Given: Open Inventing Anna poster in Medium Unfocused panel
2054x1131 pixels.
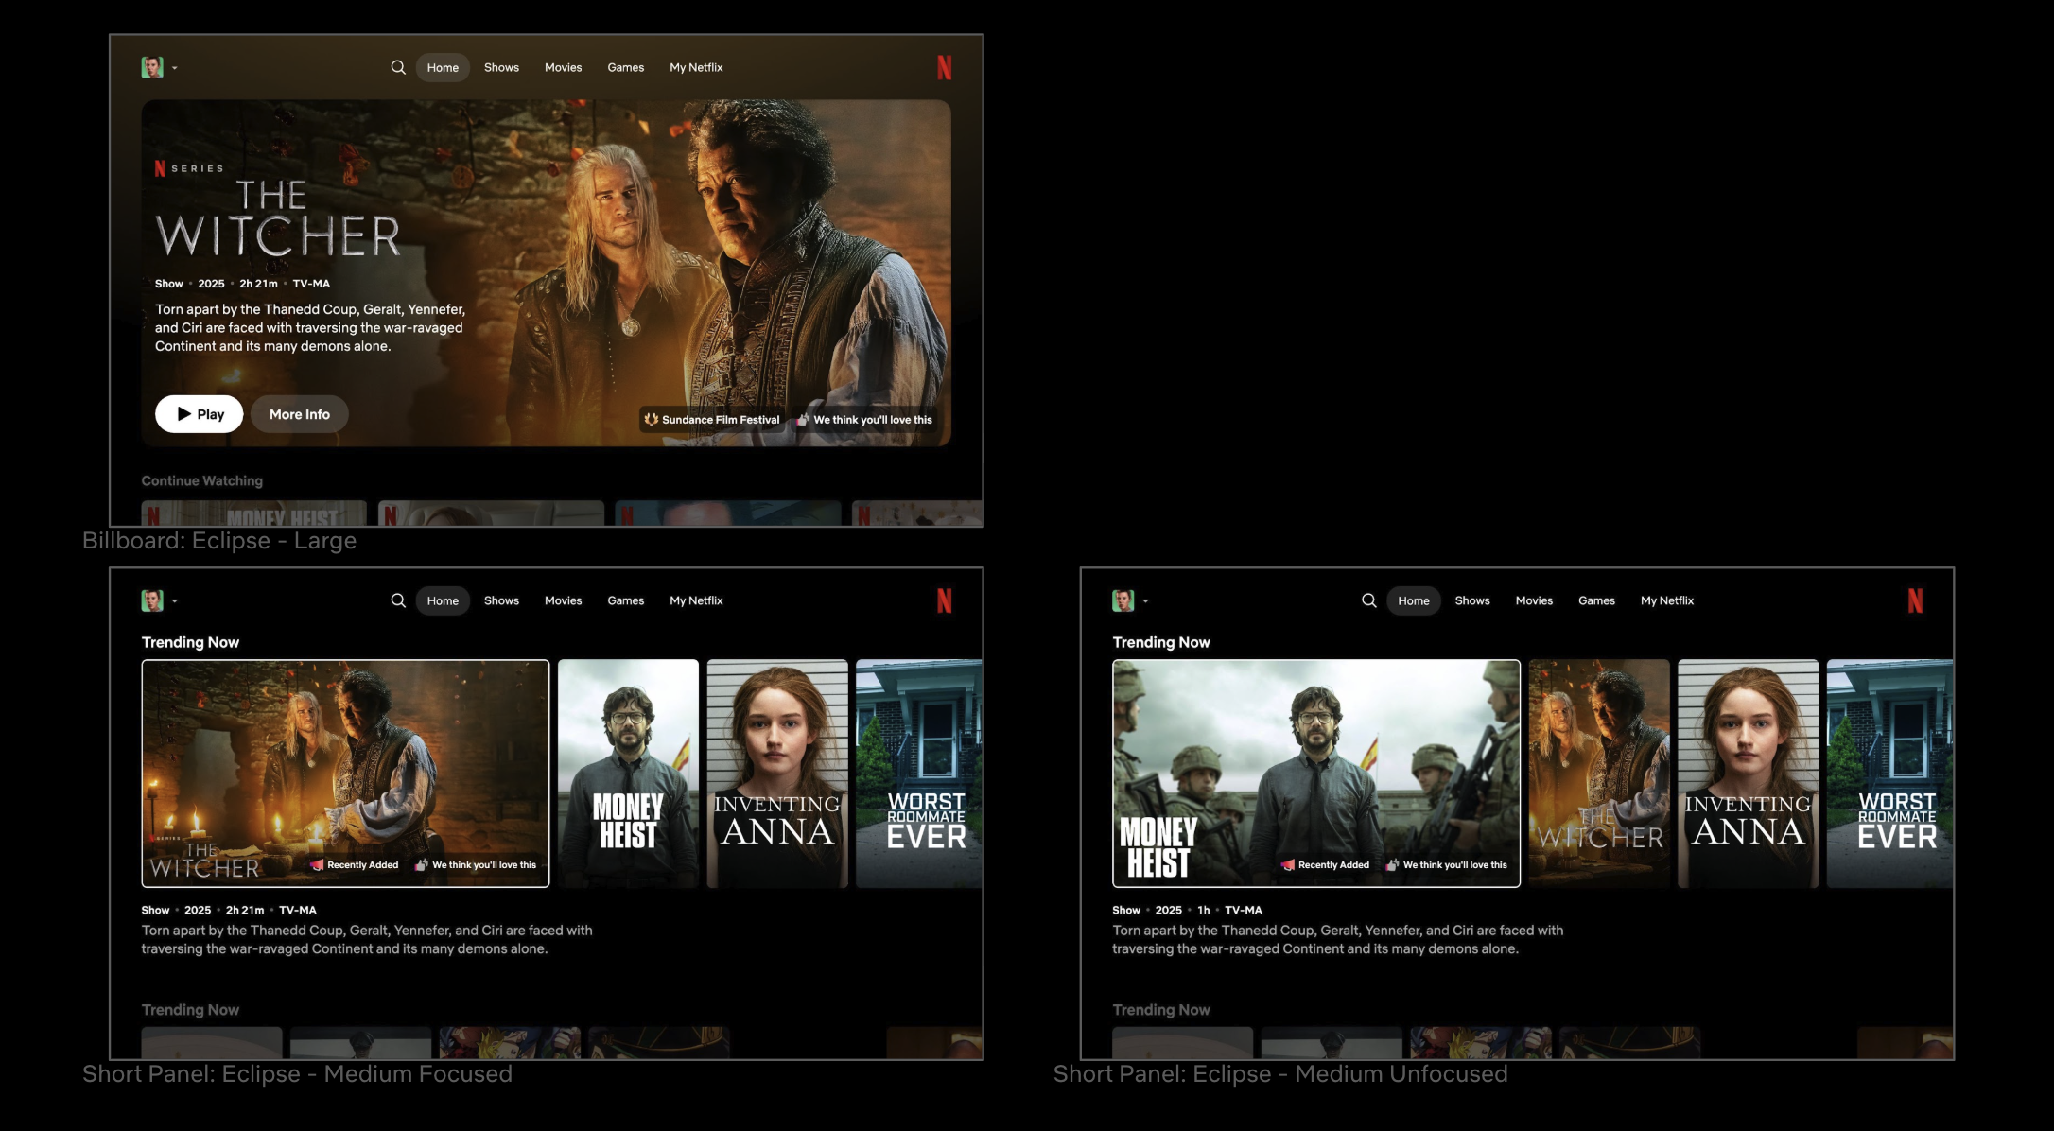Looking at the screenshot, I should [x=1749, y=774].
